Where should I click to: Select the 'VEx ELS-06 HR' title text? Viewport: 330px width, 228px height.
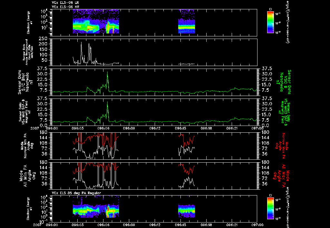click(65, 7)
